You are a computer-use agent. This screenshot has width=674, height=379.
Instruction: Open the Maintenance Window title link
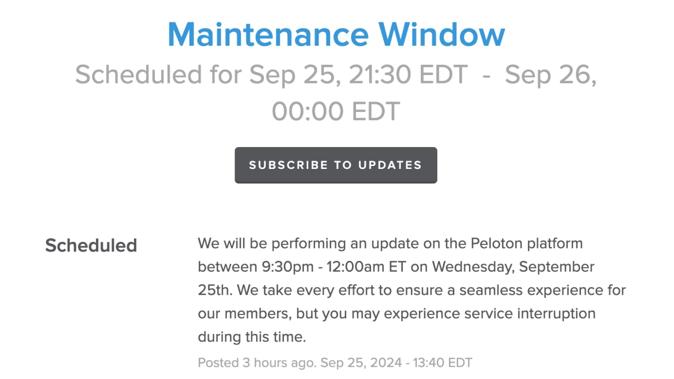[336, 35]
